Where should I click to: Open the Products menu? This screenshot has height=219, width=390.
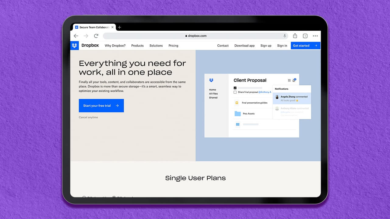coord(137,46)
